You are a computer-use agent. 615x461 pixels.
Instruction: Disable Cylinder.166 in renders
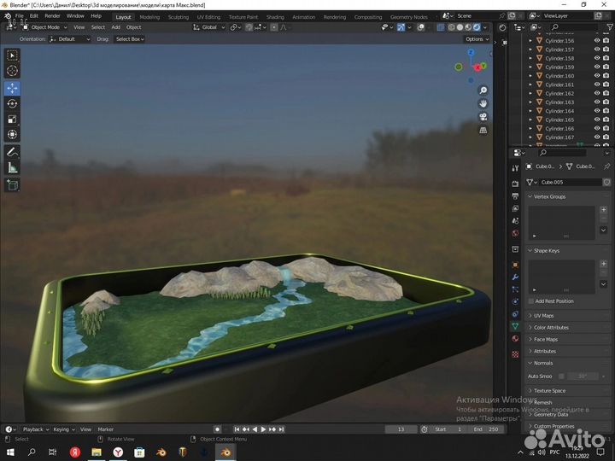click(x=606, y=129)
